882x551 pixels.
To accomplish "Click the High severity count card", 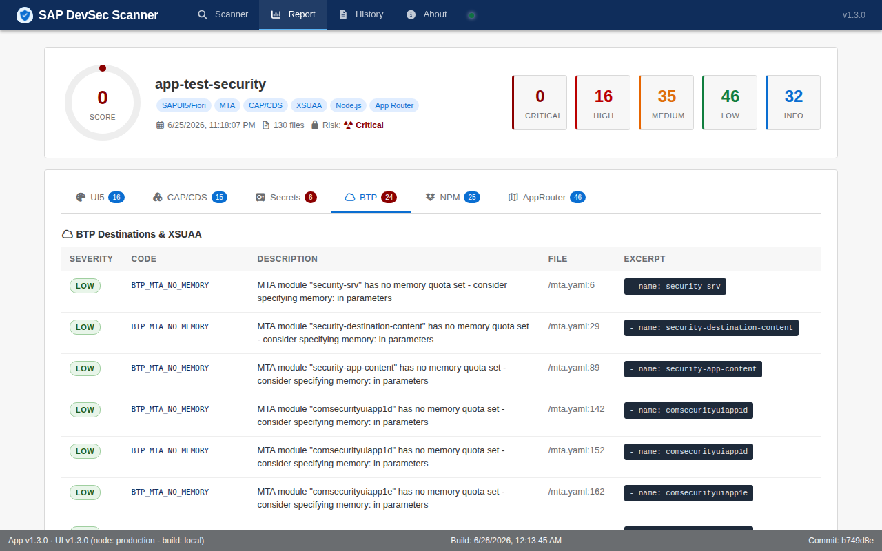I will coord(603,103).
